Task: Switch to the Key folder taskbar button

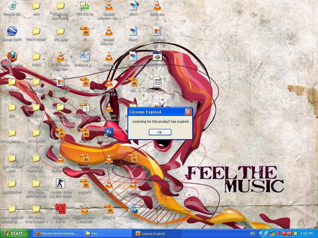Action: [x=107, y=233]
